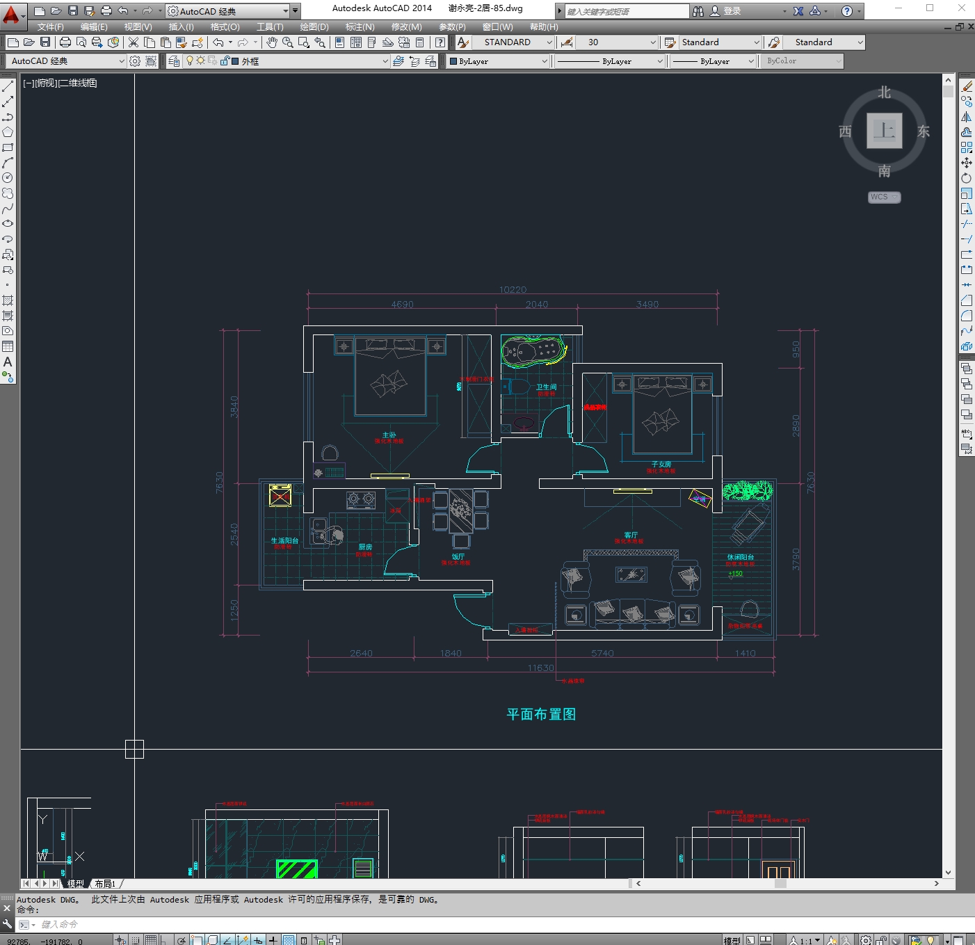Select the Polyline draw tool
The image size is (975, 945).
click(x=8, y=117)
